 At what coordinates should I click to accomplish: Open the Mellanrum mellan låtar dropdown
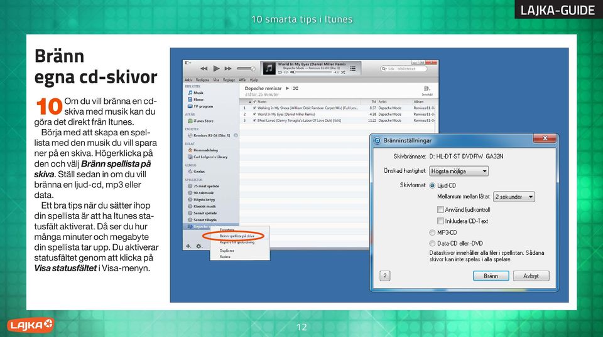[514, 197]
